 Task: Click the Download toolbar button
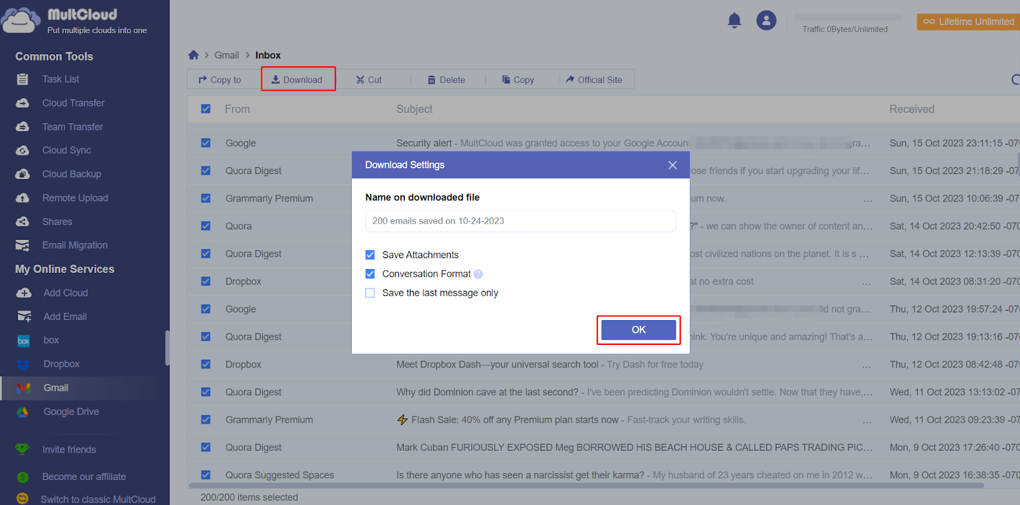tap(298, 80)
